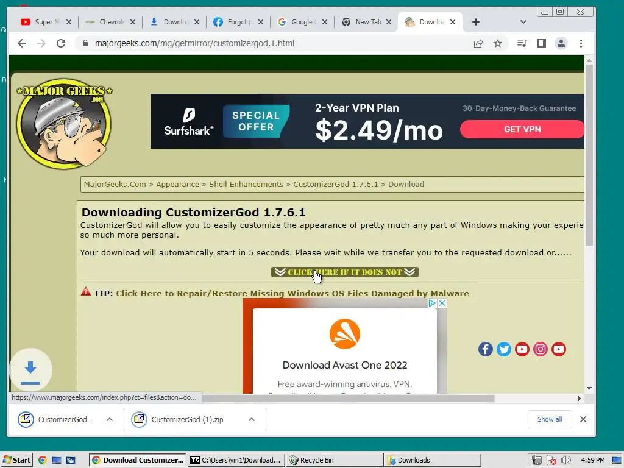Click GET VPN button in Surfshark ad

(522, 129)
